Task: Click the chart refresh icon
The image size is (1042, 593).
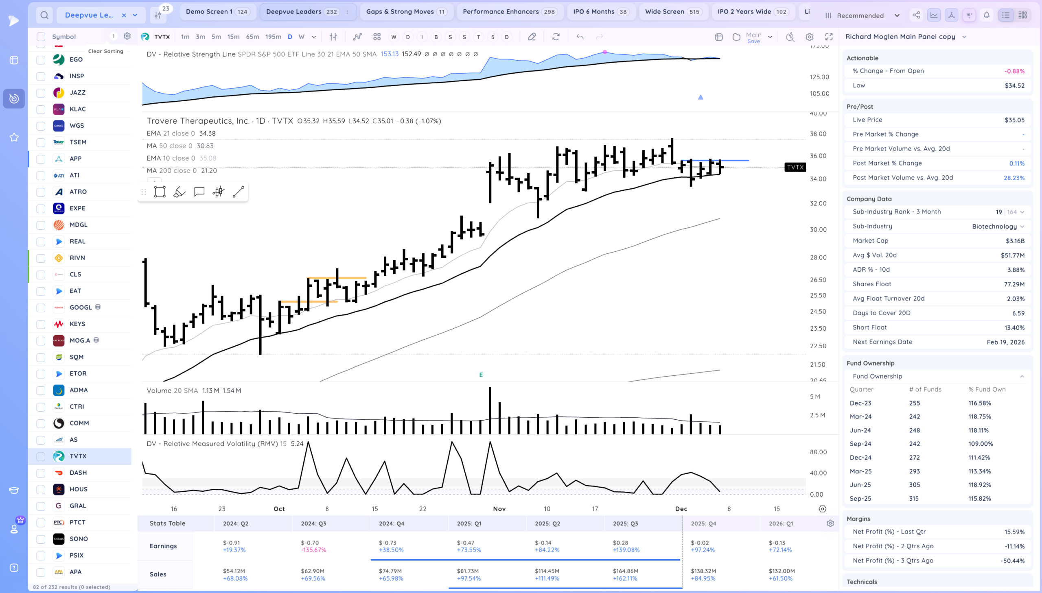Action: pyautogui.click(x=556, y=37)
